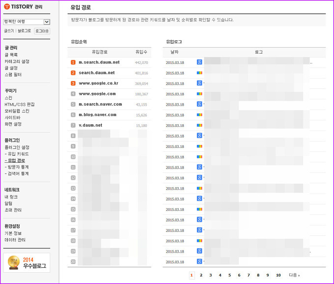Click rank 7 badge for v.daum.net

point(73,125)
